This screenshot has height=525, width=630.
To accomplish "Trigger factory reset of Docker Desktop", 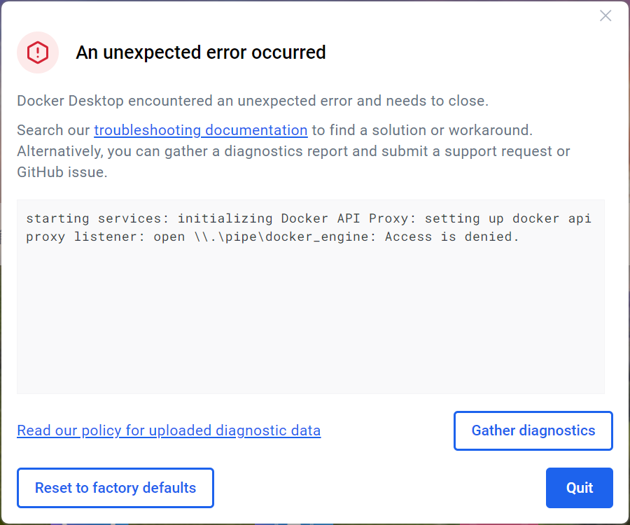I will tap(115, 487).
